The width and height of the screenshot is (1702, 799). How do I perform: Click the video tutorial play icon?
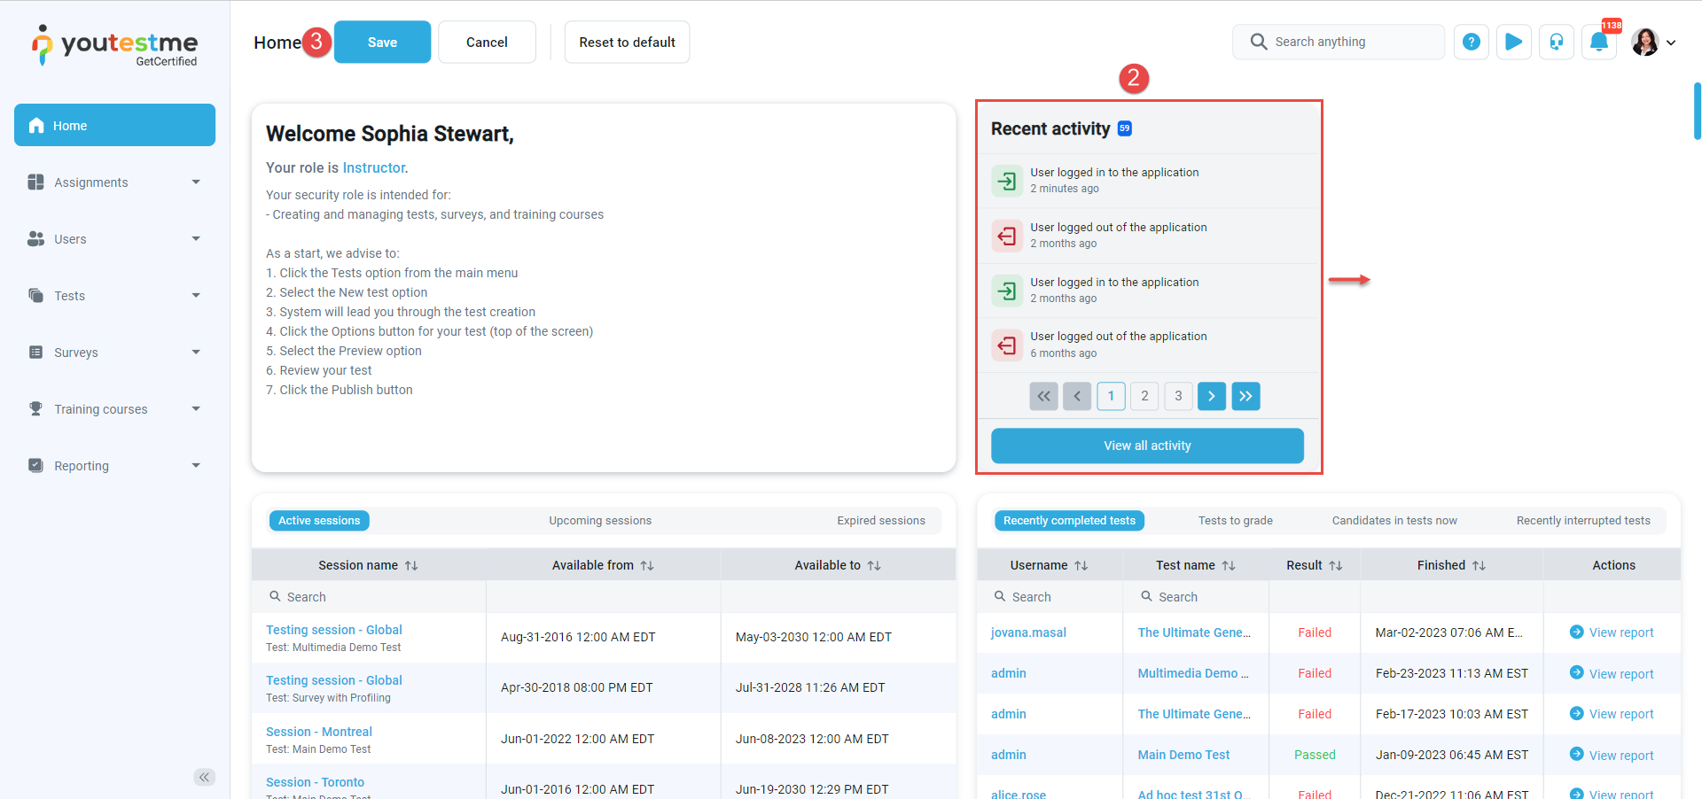(1513, 42)
